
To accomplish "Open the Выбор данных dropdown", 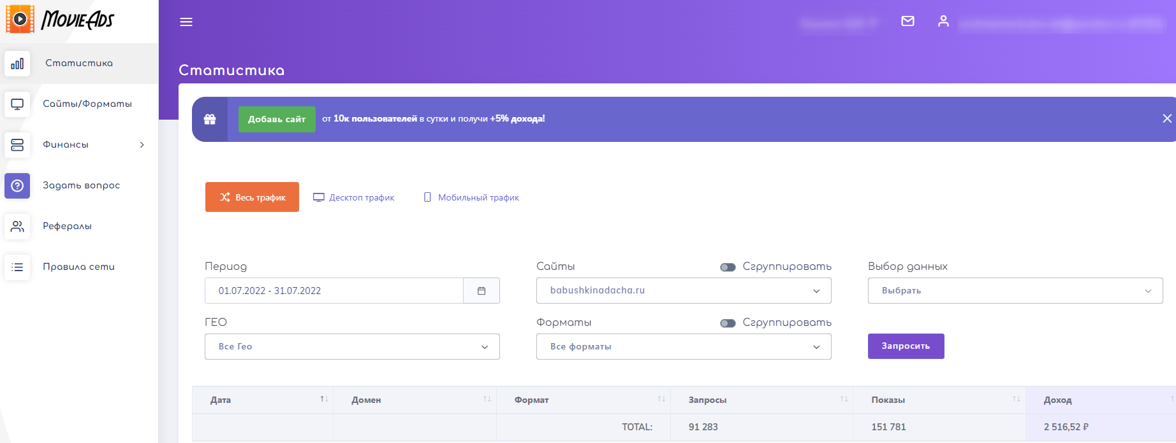I will point(1015,291).
